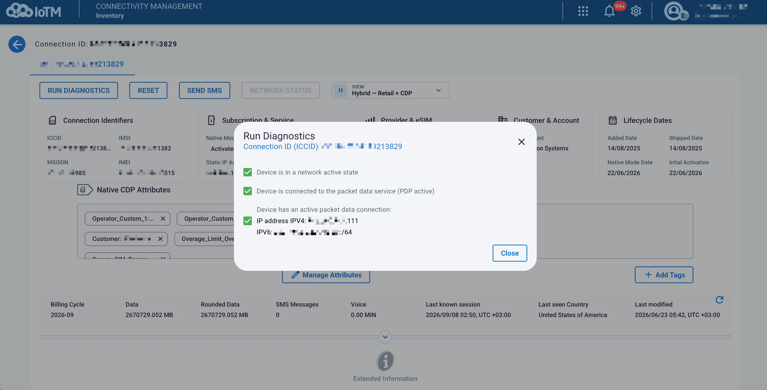Click the Native Mode Date 22/06/2026 value
This screenshot has height=390, width=767.
click(x=624, y=173)
